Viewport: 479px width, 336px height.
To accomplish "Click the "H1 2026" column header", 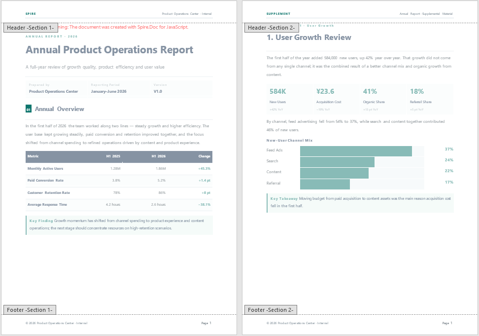I will 159,156.
